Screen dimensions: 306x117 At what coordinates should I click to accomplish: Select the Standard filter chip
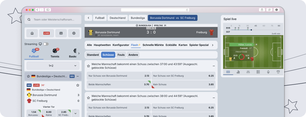tap(93, 55)
